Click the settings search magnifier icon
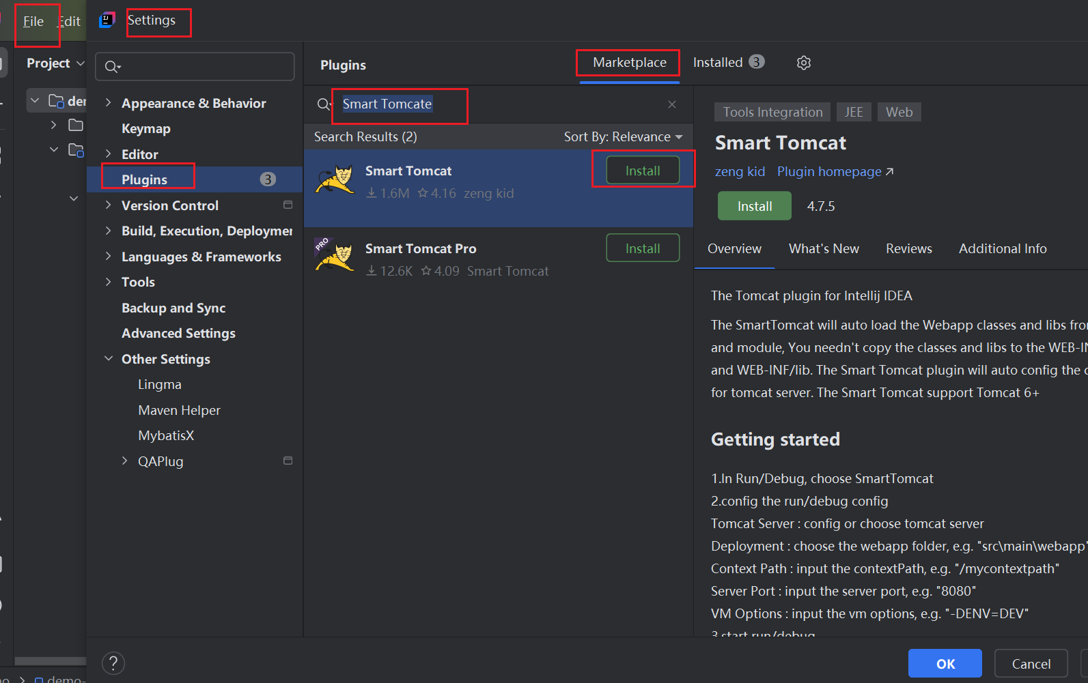1088x683 pixels. [x=112, y=67]
